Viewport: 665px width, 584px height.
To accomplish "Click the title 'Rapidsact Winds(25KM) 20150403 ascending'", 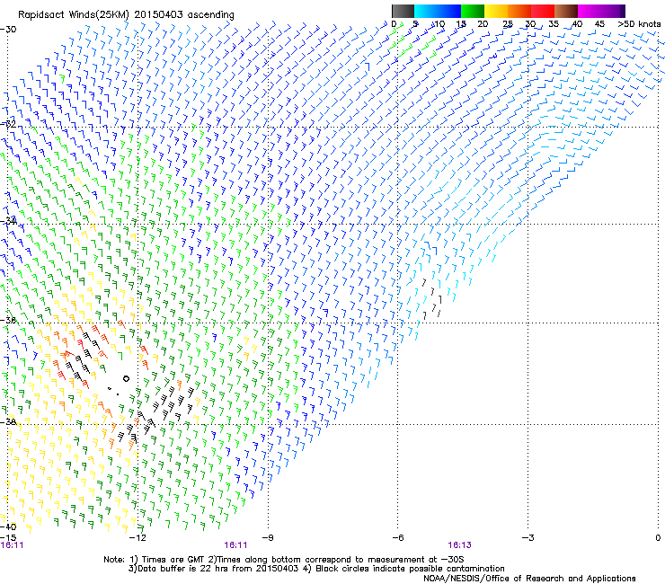I will click(126, 14).
